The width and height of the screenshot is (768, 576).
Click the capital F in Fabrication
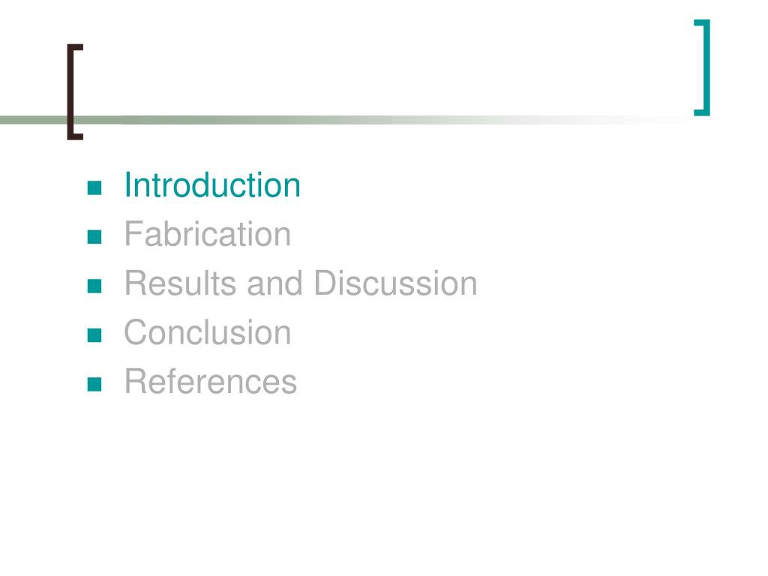coord(134,234)
